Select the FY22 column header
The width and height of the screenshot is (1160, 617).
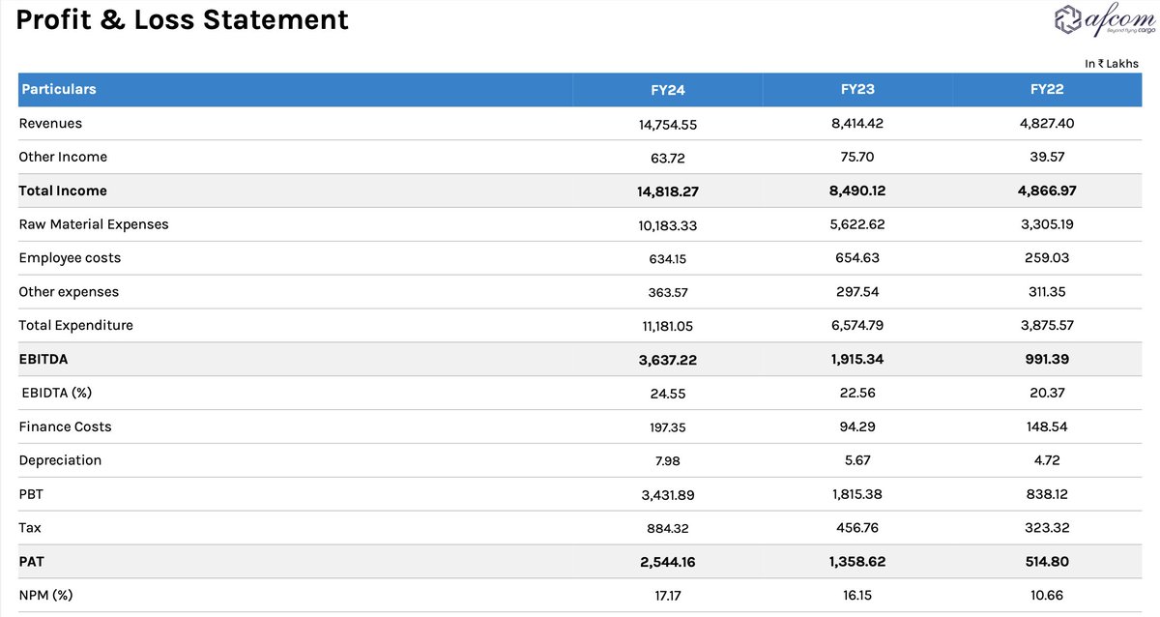pyautogui.click(x=1047, y=89)
